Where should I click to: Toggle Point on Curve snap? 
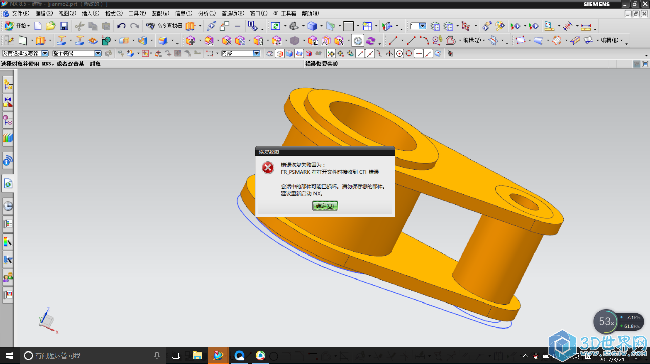428,54
